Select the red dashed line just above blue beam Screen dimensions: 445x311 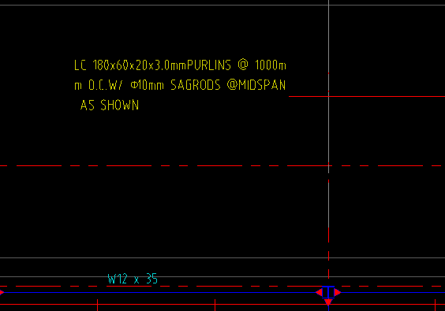click(222, 286)
